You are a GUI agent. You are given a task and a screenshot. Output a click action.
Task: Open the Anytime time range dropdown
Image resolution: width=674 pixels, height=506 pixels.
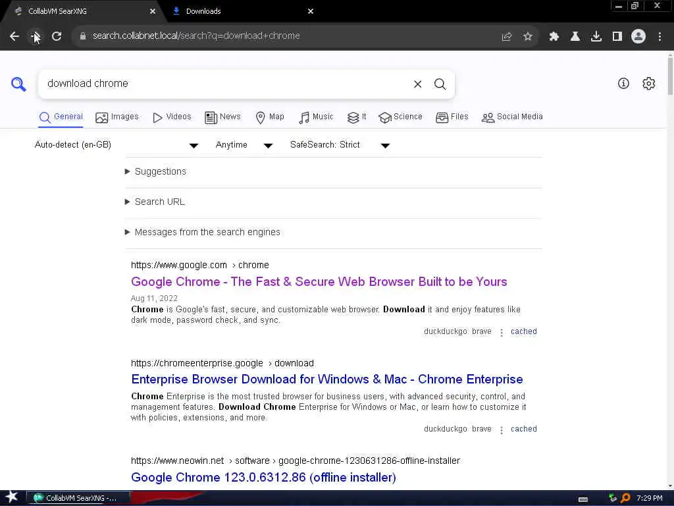click(x=244, y=145)
